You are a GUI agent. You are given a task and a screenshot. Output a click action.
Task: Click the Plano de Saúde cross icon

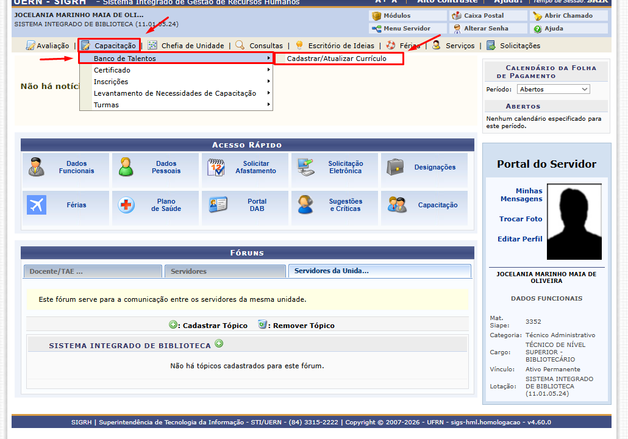pos(126,205)
